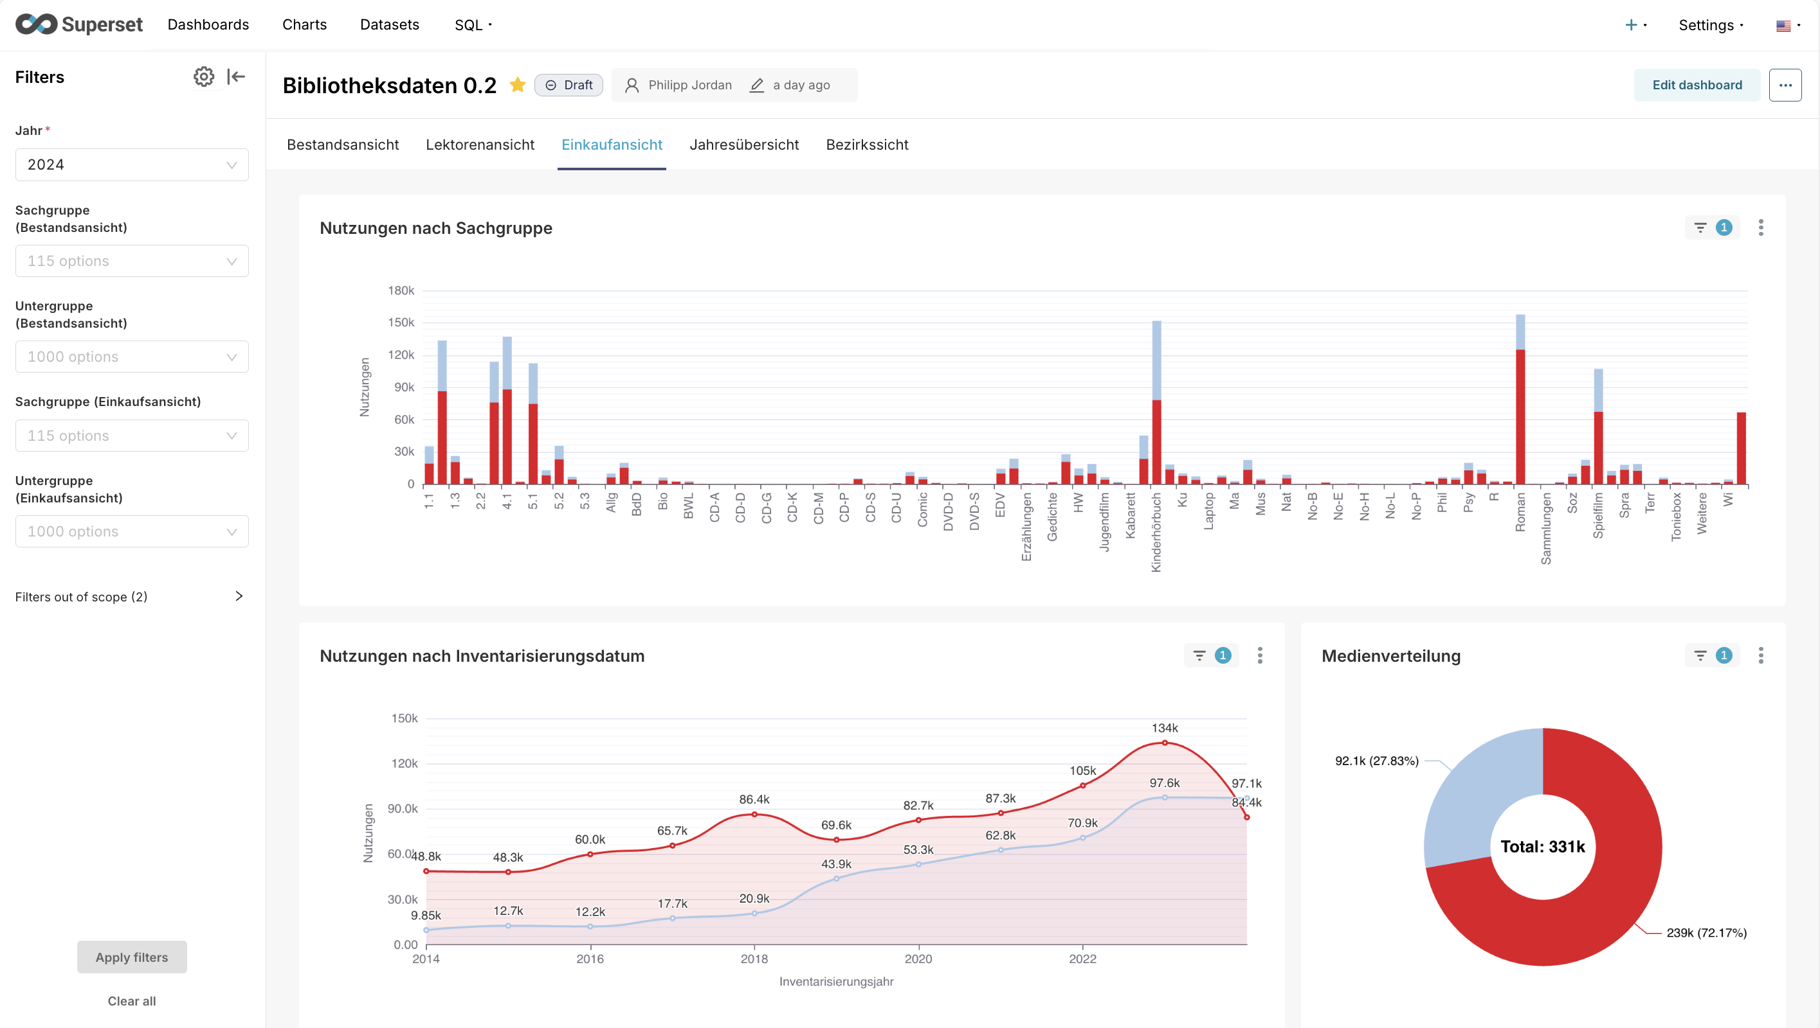Click the pencil icon next to 'a day ago'

coord(757,85)
